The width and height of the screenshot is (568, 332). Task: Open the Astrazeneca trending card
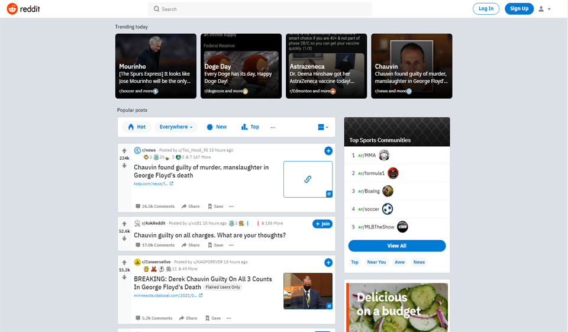(327, 66)
